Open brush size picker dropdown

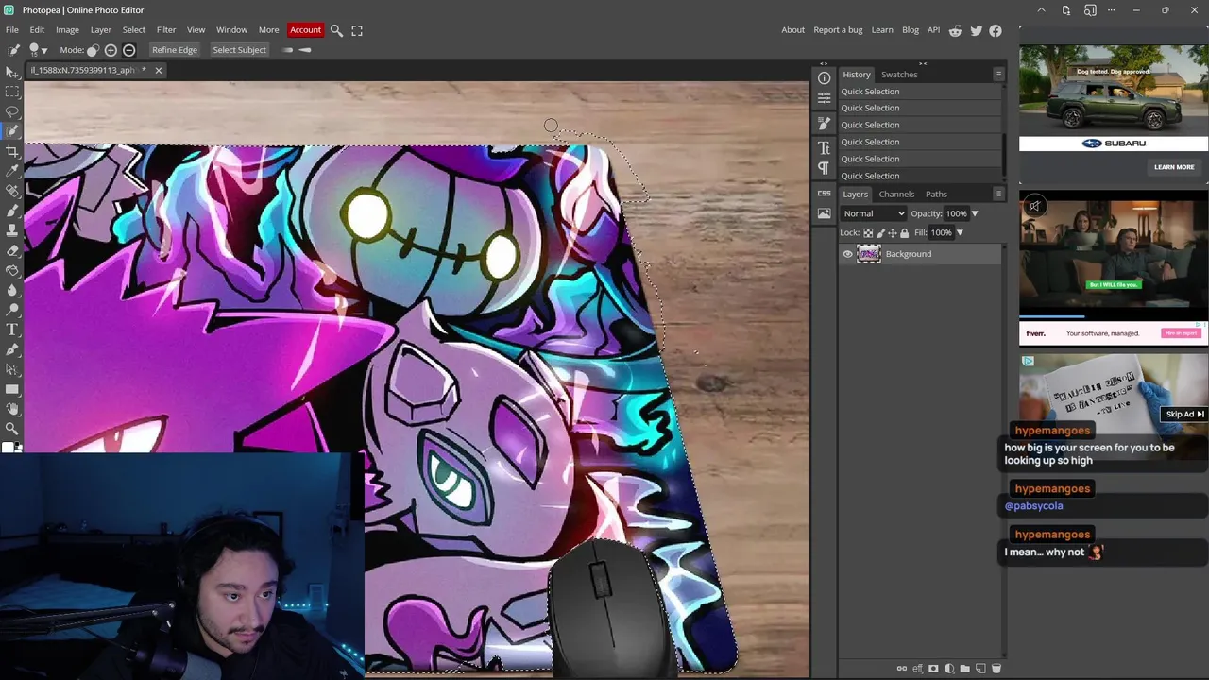click(x=38, y=50)
